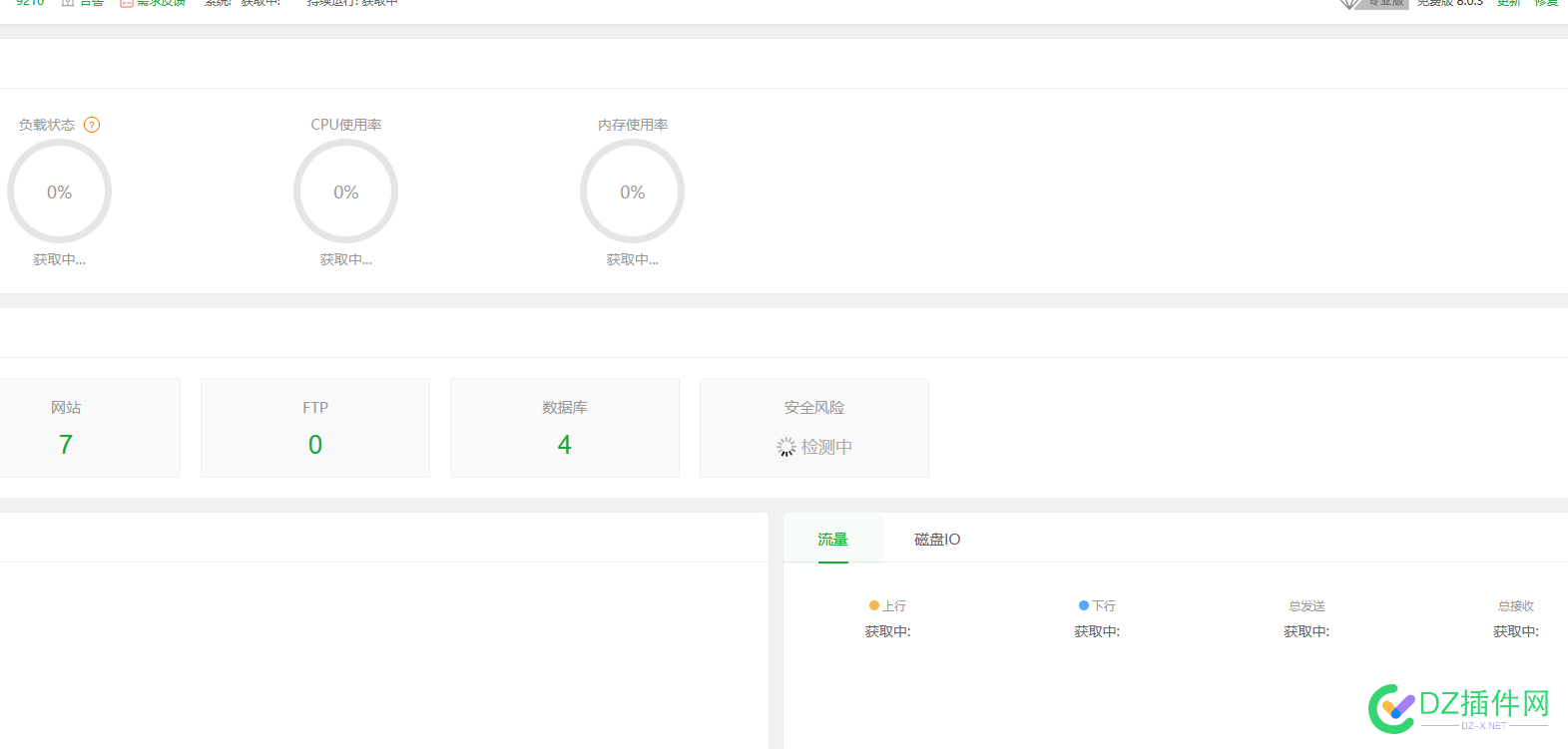The width and height of the screenshot is (1568, 749).
Task: Click the 总接收 label
Action: click(x=1516, y=605)
